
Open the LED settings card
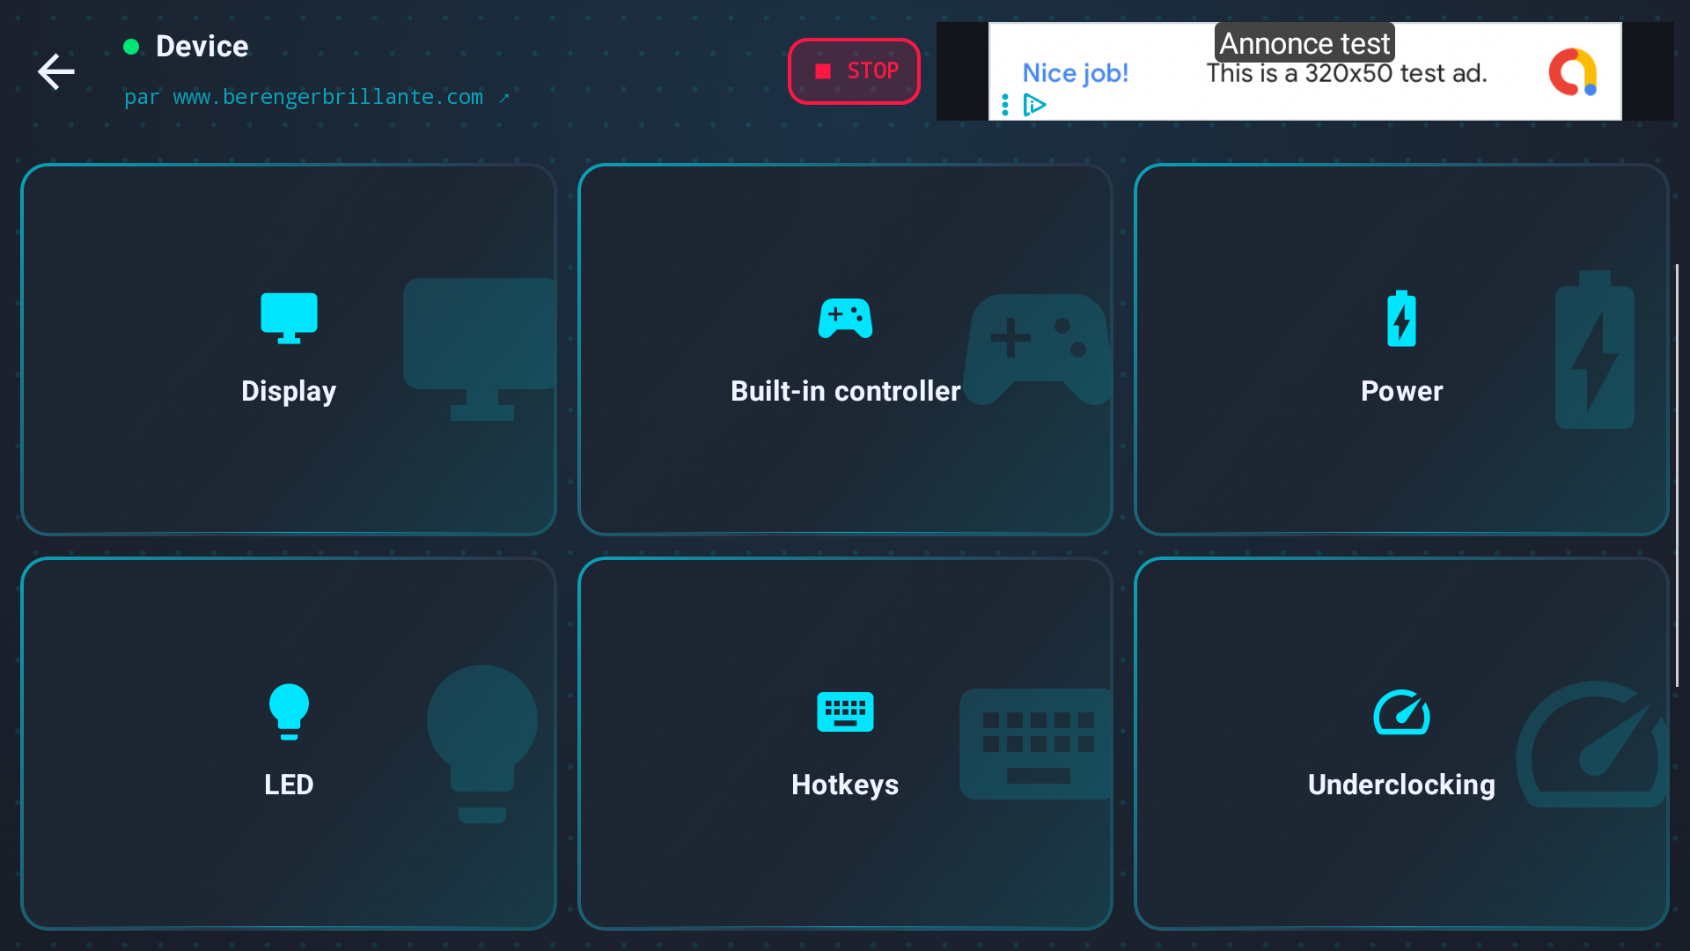(x=289, y=743)
